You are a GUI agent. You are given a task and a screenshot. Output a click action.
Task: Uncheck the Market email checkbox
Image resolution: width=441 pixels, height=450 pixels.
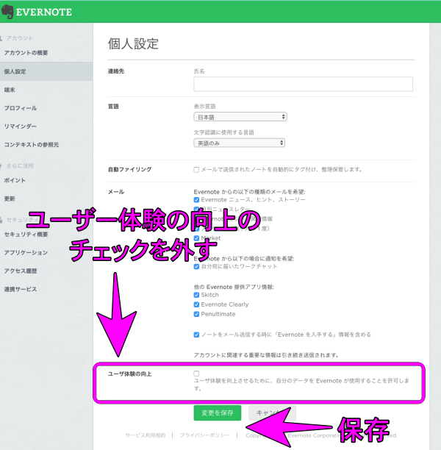coord(196,238)
